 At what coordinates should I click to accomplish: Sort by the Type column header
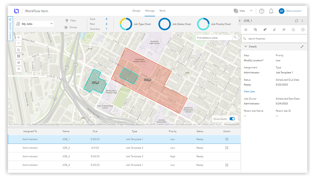click(x=134, y=131)
